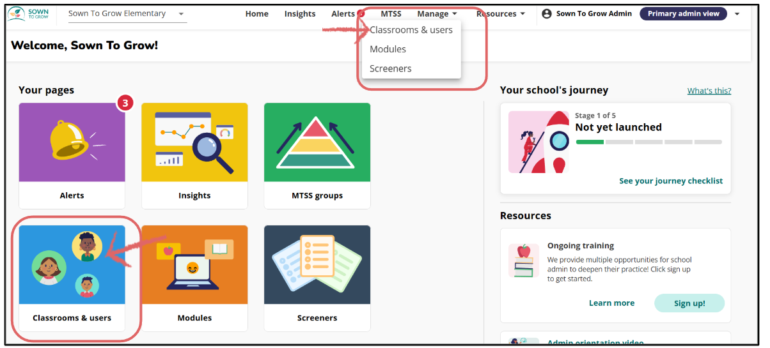The width and height of the screenshot is (770, 348).
Task: Open the school selector dropdown
Action: (x=127, y=13)
